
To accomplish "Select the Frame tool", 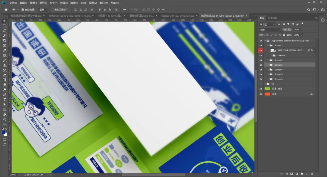I will [4, 45].
